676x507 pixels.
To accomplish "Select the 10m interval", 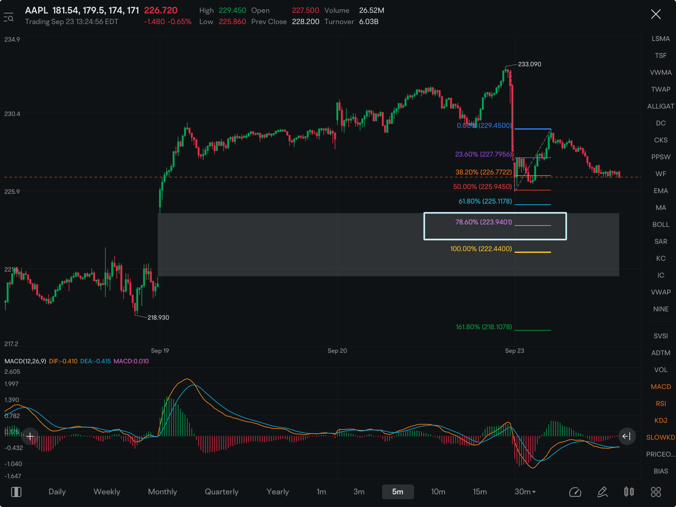I will pos(438,492).
